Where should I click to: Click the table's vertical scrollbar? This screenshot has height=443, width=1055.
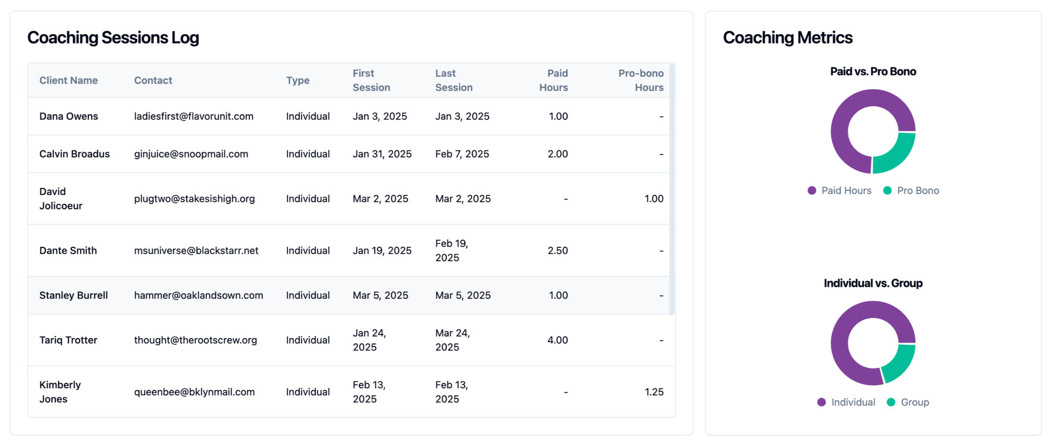672,189
